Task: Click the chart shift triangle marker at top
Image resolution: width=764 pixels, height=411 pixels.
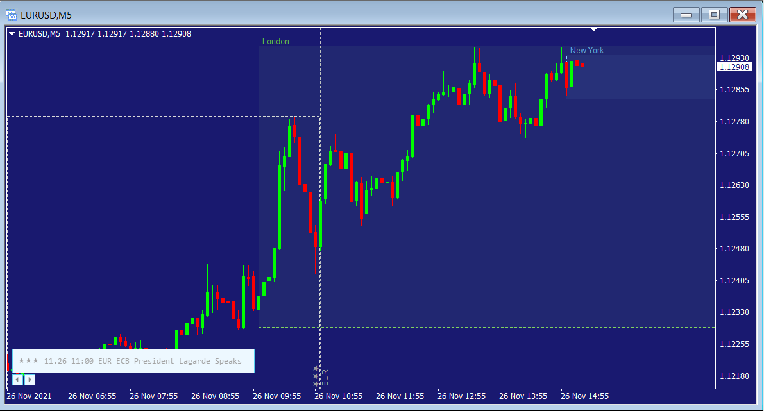Action: coord(594,29)
